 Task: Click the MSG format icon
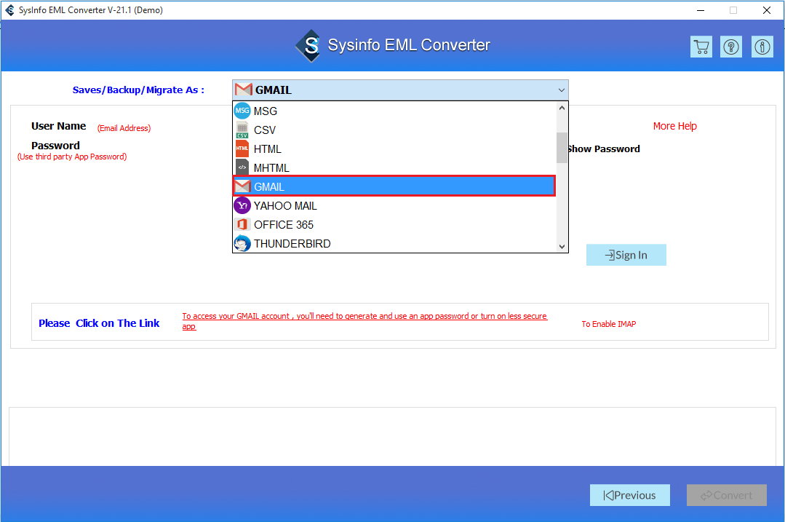coord(242,111)
